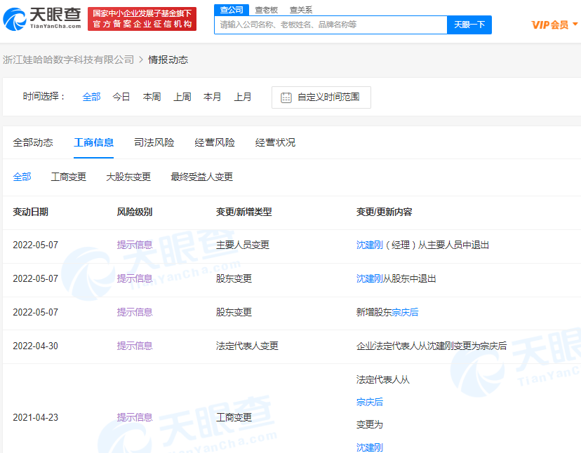Click 提示信息 in 2021-04-23 row
Viewport: 581px width, 453px height.
135,417
